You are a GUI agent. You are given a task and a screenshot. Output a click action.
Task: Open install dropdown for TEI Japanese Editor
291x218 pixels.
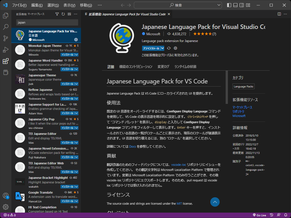tap(76, 142)
